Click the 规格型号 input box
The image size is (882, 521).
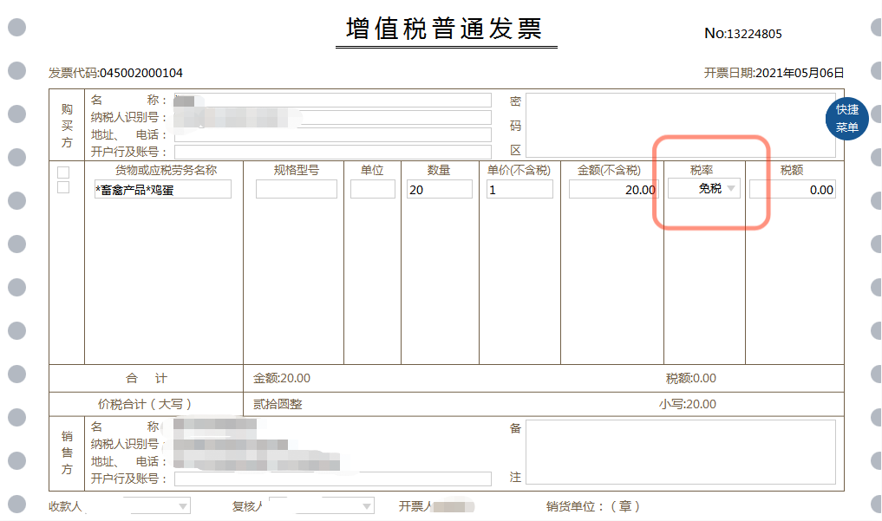pyautogui.click(x=296, y=189)
